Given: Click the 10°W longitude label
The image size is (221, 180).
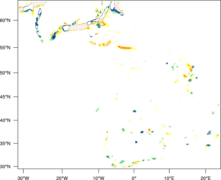Looking at the screenshot, I should pos(98,178).
